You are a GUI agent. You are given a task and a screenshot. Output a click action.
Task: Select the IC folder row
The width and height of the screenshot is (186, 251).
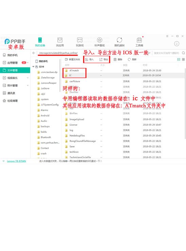pyautogui.click(x=124, y=75)
